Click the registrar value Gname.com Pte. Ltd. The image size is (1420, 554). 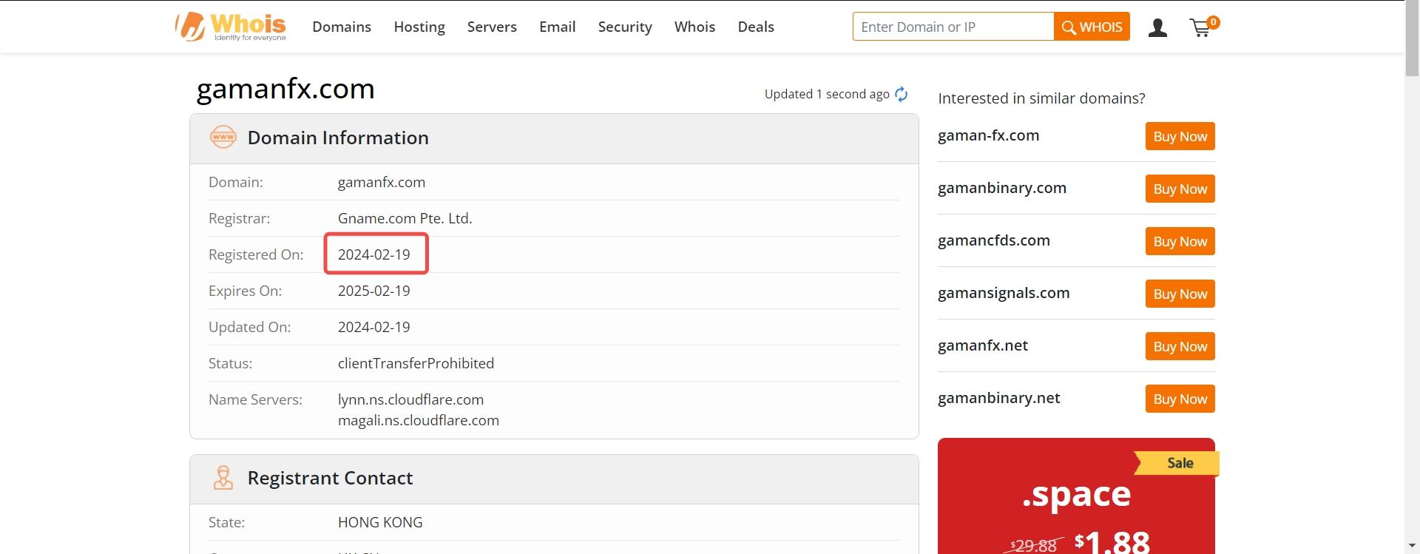(405, 218)
